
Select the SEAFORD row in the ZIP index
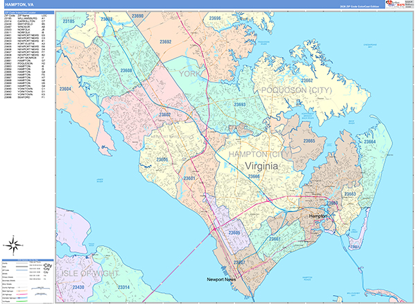click(25, 97)
